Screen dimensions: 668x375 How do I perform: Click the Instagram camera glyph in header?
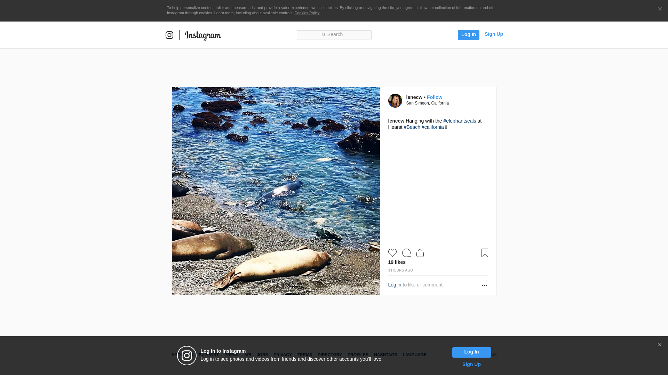pyautogui.click(x=169, y=35)
